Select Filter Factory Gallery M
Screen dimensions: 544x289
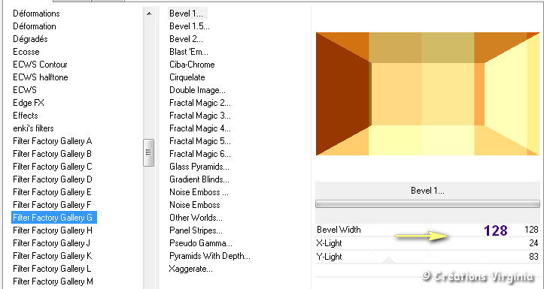coord(53,281)
